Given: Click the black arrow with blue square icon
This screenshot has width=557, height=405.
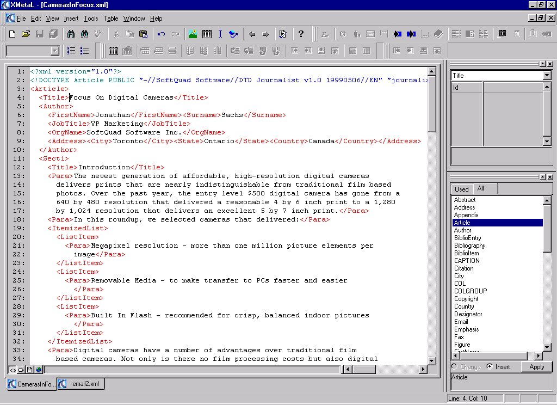Looking at the screenshot, I should [398, 34].
